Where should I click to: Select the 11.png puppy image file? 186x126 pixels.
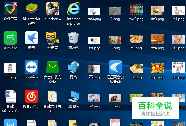[x=10, y=68]
